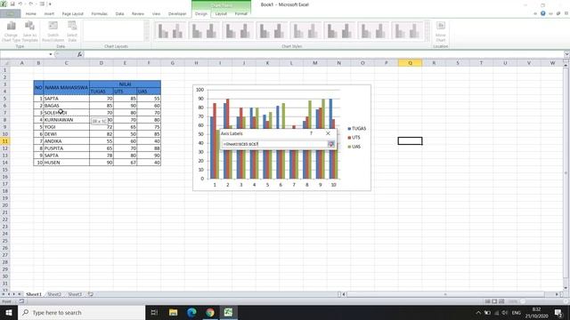Select the Sheet2 worksheet tab
The width and height of the screenshot is (570, 320).
(54, 294)
